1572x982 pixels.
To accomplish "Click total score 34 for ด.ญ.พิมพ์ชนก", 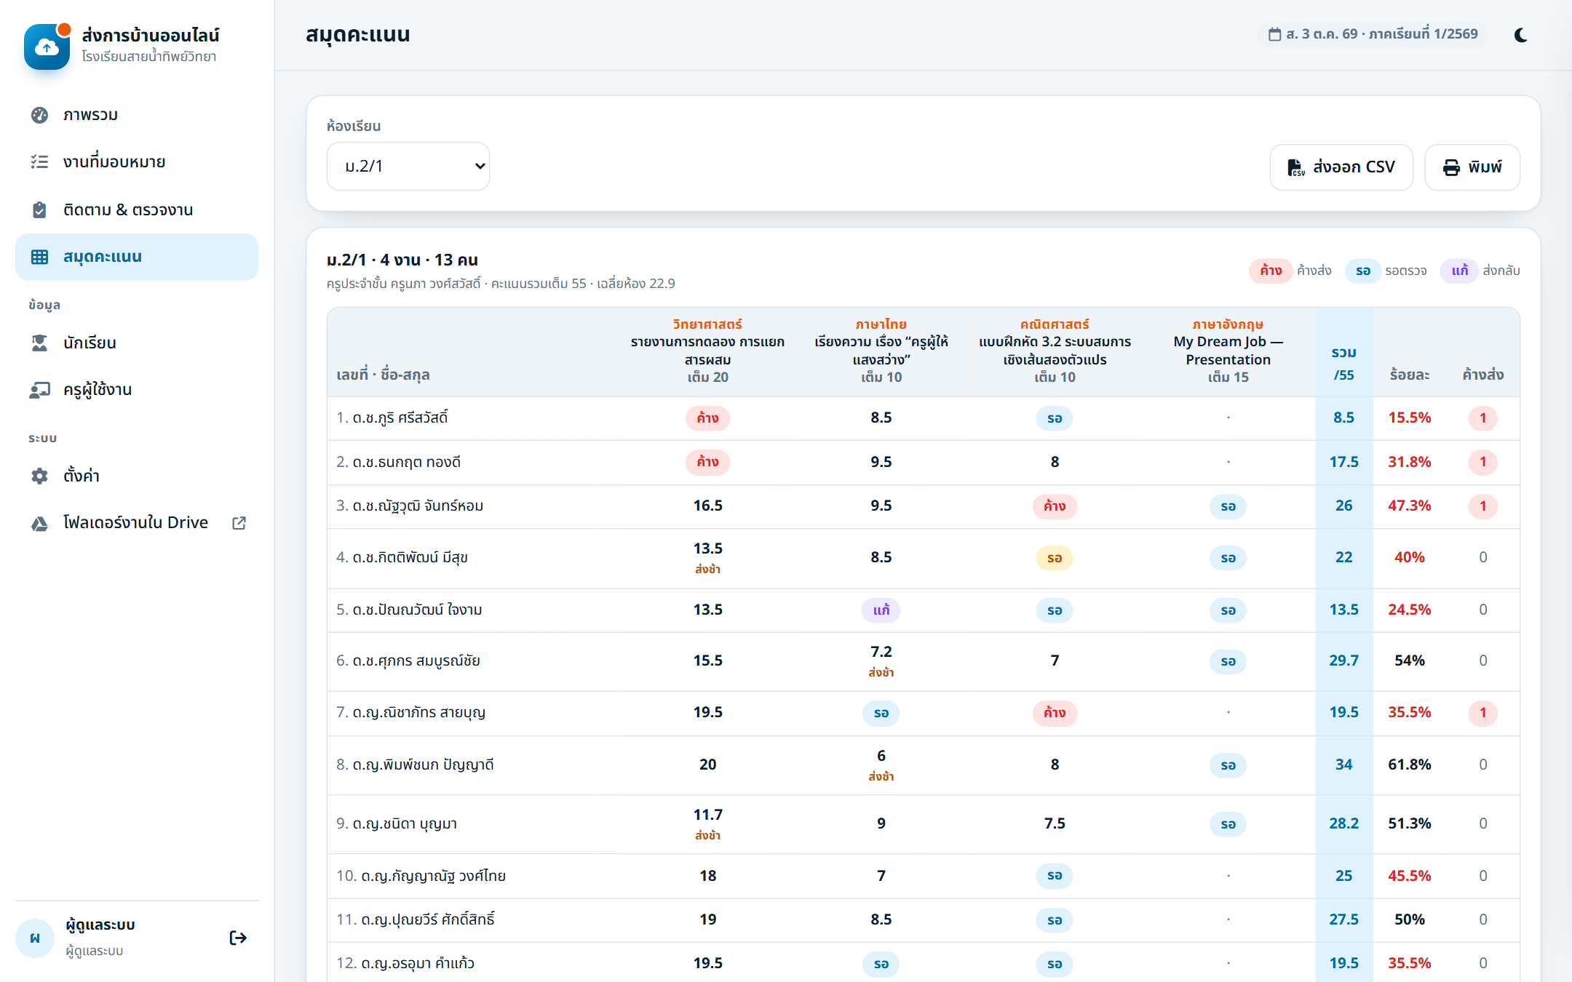I will point(1343,765).
